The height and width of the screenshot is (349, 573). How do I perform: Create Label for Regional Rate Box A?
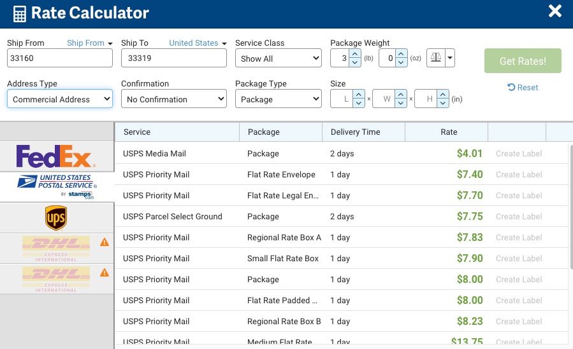click(519, 238)
